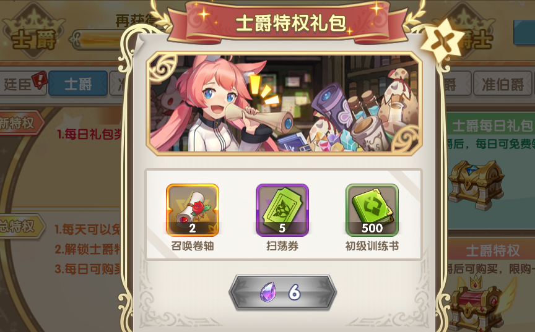Select the 士爵 rank tab
The width and height of the screenshot is (535, 332).
pos(78,83)
